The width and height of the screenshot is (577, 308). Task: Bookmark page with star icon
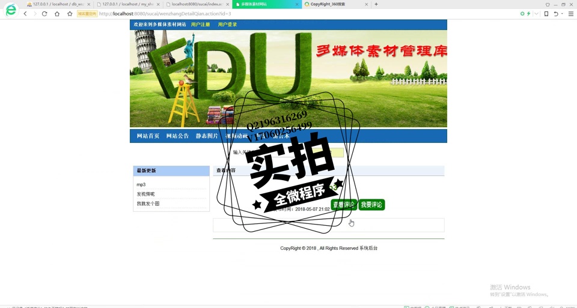70,13
